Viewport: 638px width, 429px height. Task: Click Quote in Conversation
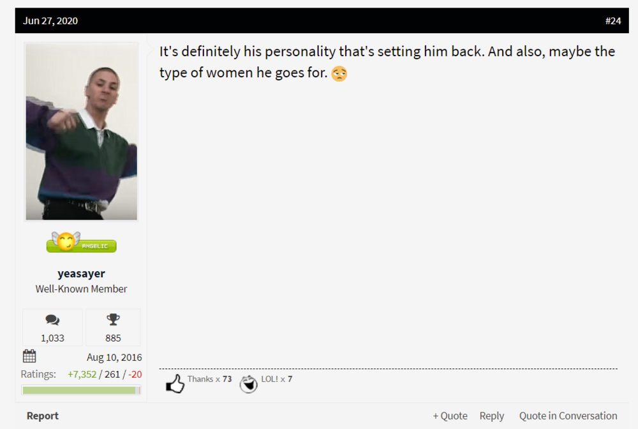click(568, 416)
